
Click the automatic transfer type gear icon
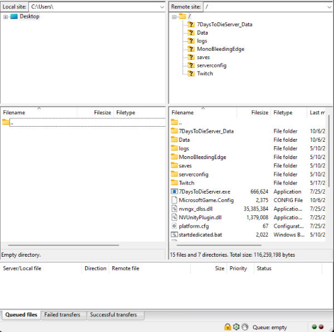point(236,327)
